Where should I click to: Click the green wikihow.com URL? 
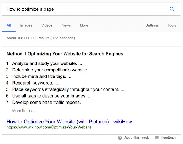pyautogui.click(x=49, y=127)
